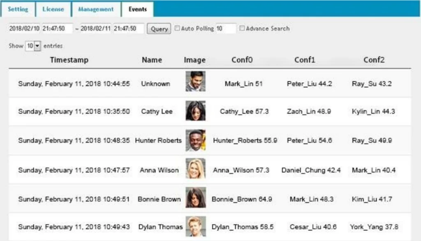Click the name cell Dylan Thomas
Screen dimensions: 421x241
[161, 227]
